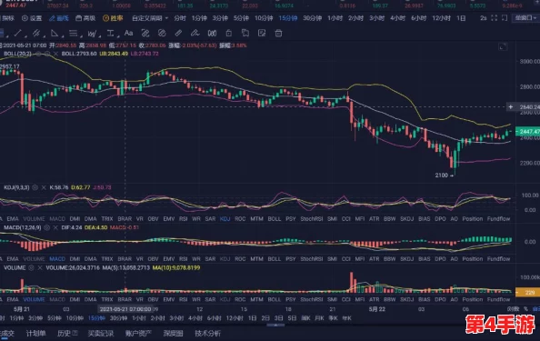
Task: Remove the KDJ indicator with X
Action: pos(44,187)
